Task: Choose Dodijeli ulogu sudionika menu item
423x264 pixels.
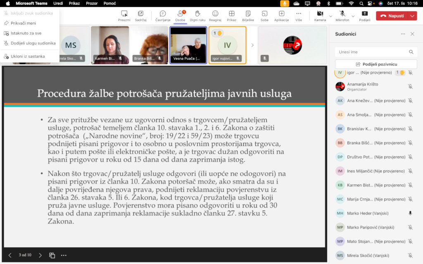Action: point(30,43)
